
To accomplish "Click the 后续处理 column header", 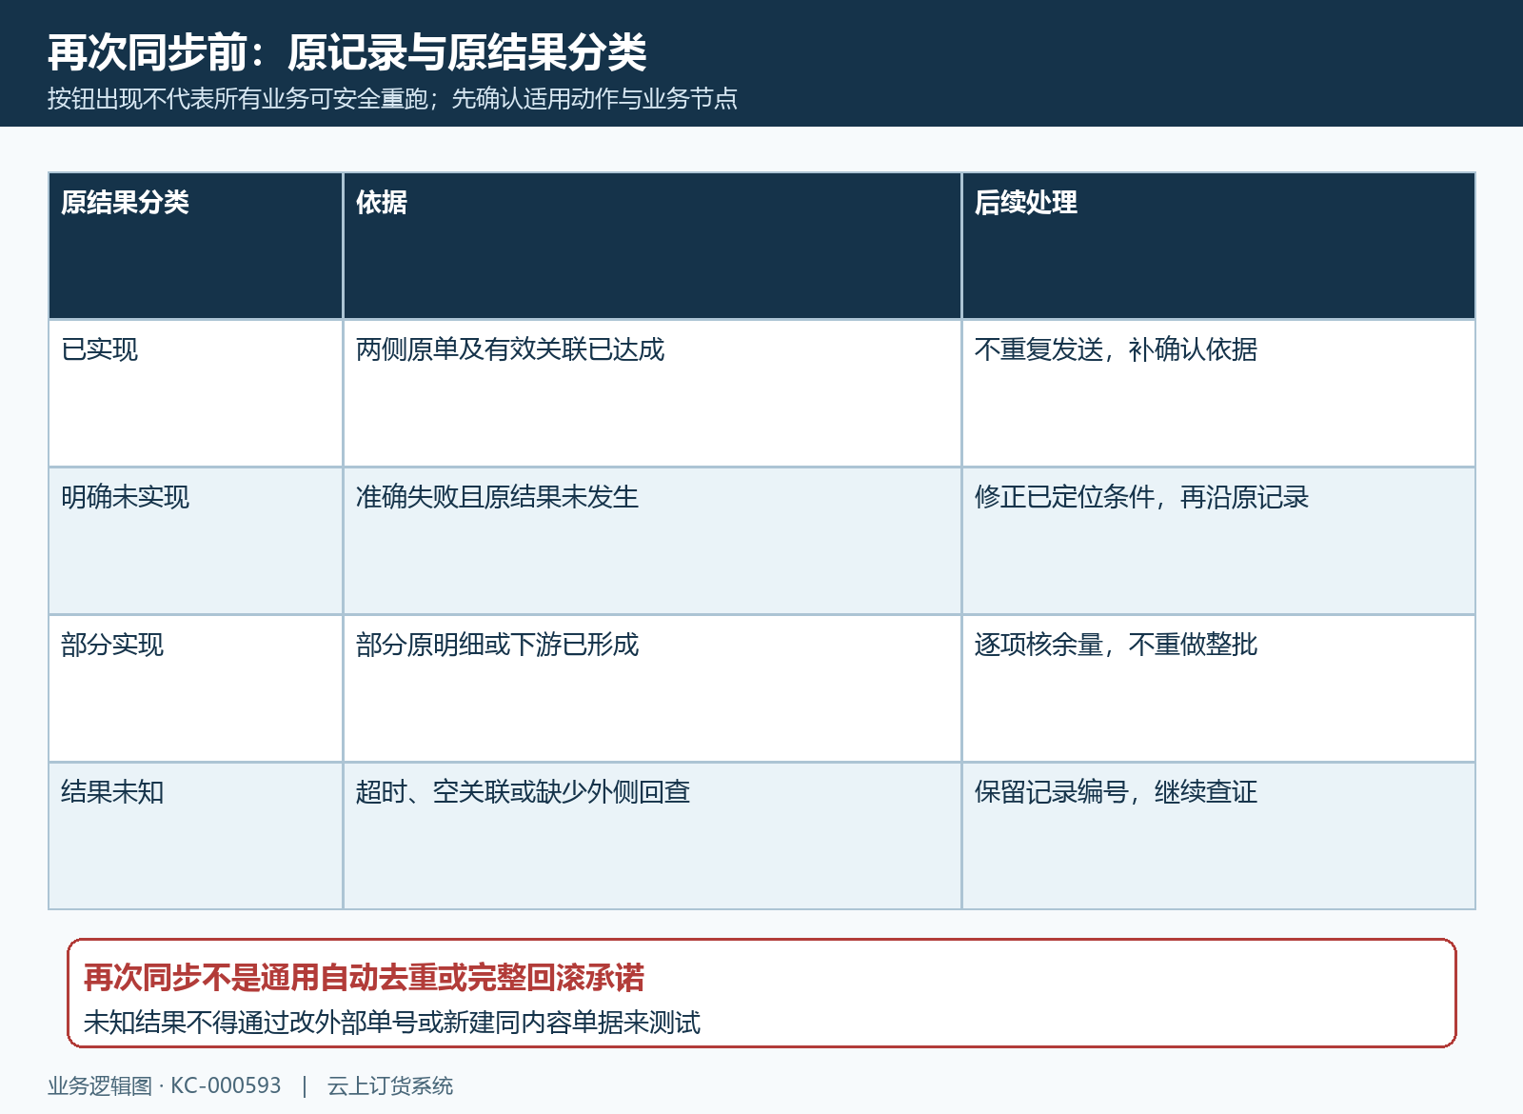I will 1218,246.
